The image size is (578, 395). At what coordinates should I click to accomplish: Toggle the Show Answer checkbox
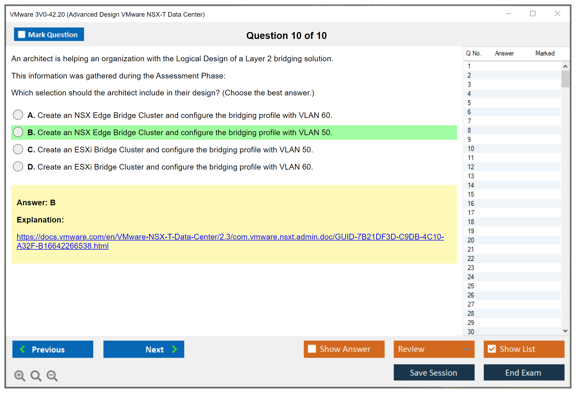click(312, 349)
